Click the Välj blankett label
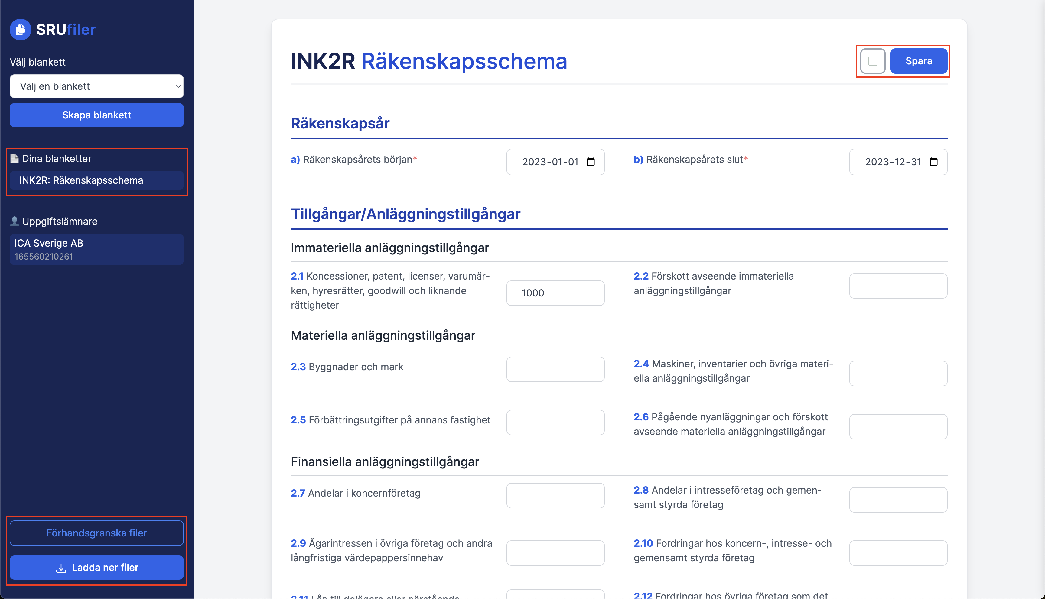1045x599 pixels. click(37, 62)
